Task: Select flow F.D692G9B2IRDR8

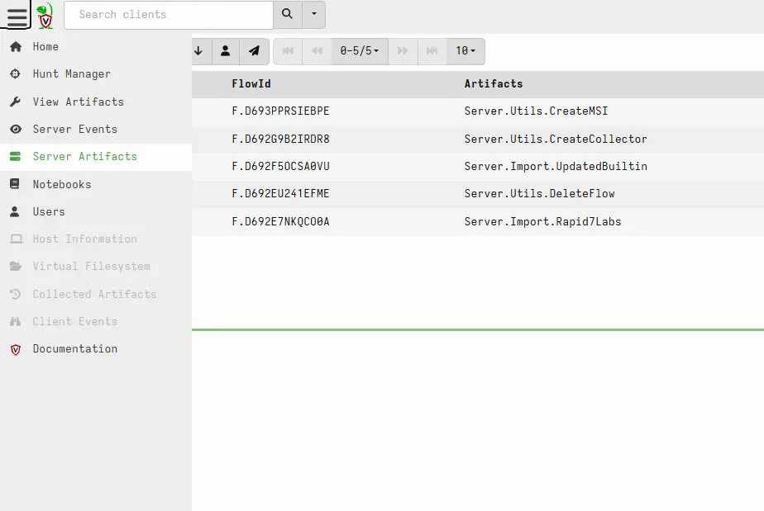Action: click(x=280, y=140)
